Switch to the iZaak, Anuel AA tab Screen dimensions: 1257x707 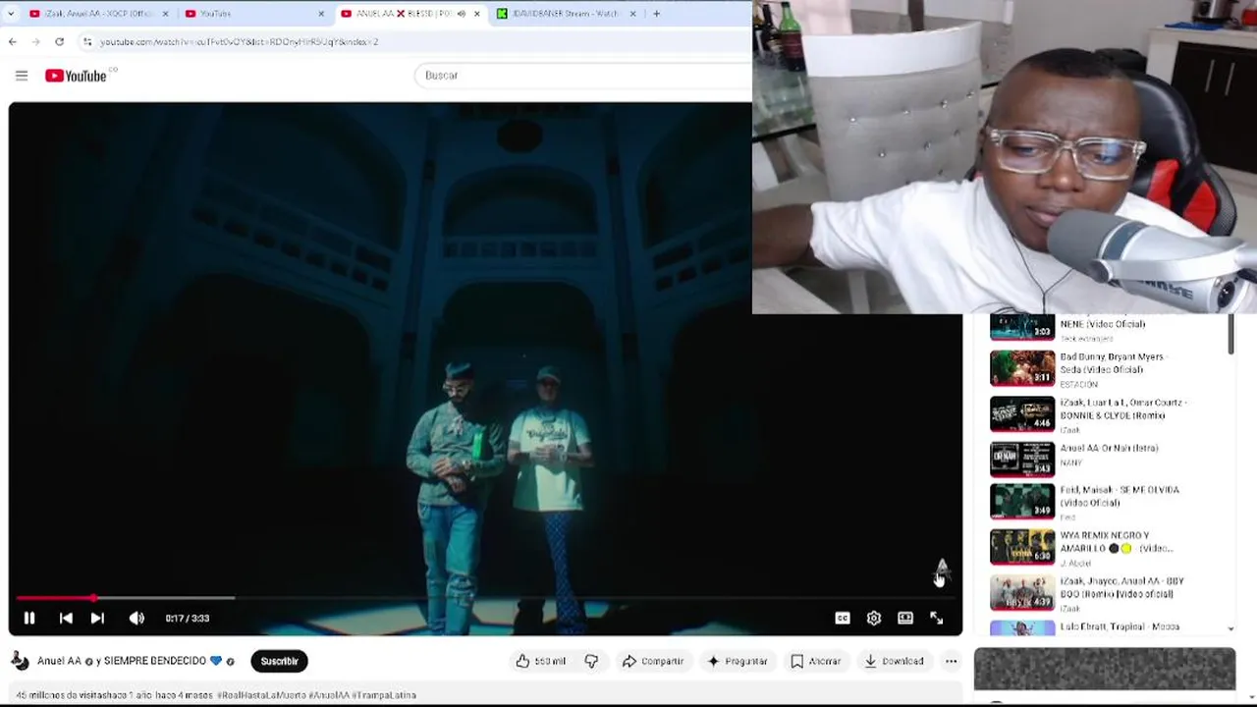coord(98,14)
